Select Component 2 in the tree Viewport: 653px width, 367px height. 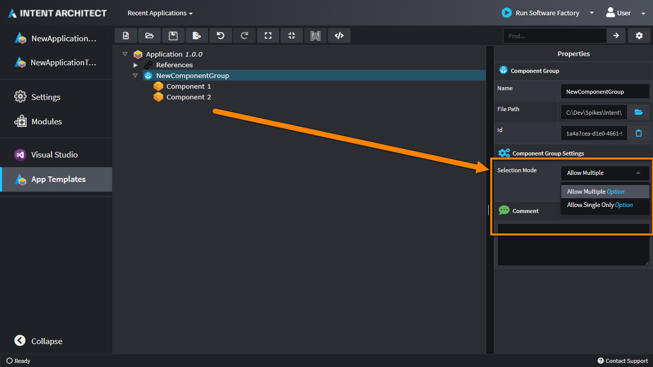point(188,97)
